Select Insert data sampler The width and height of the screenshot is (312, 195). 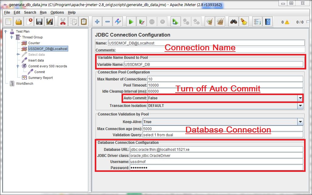pyautogui.click(x=36, y=60)
